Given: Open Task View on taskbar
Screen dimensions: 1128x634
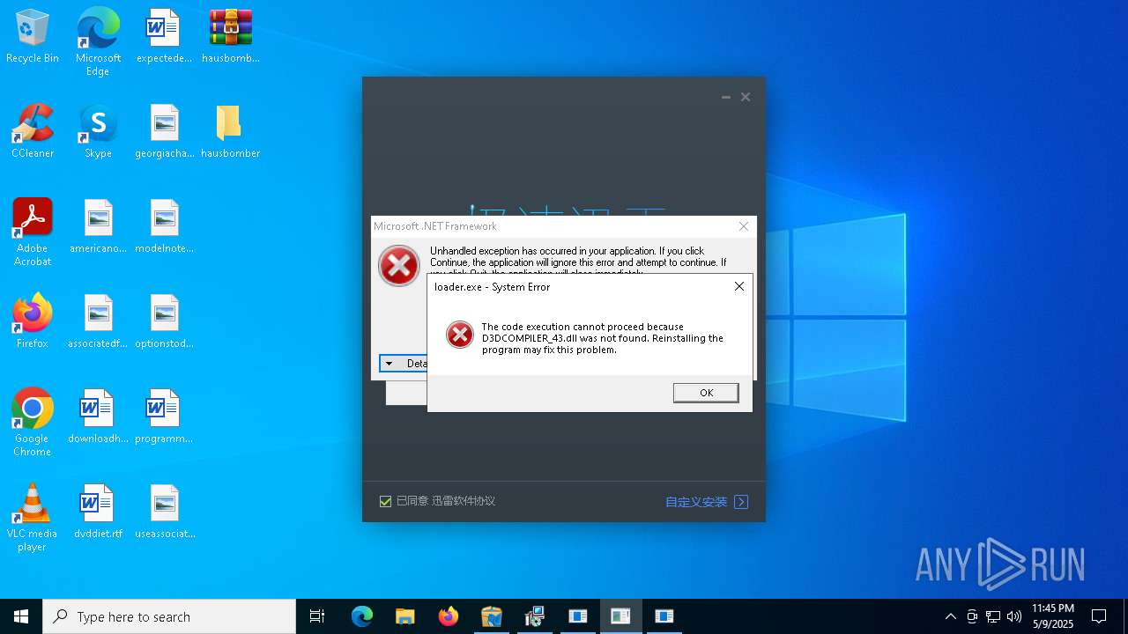Looking at the screenshot, I should (x=317, y=616).
